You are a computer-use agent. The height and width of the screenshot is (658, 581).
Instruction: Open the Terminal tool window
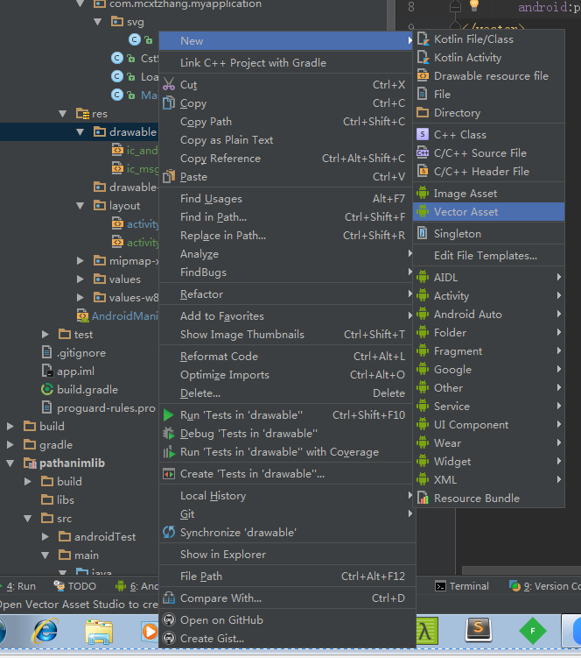461,586
